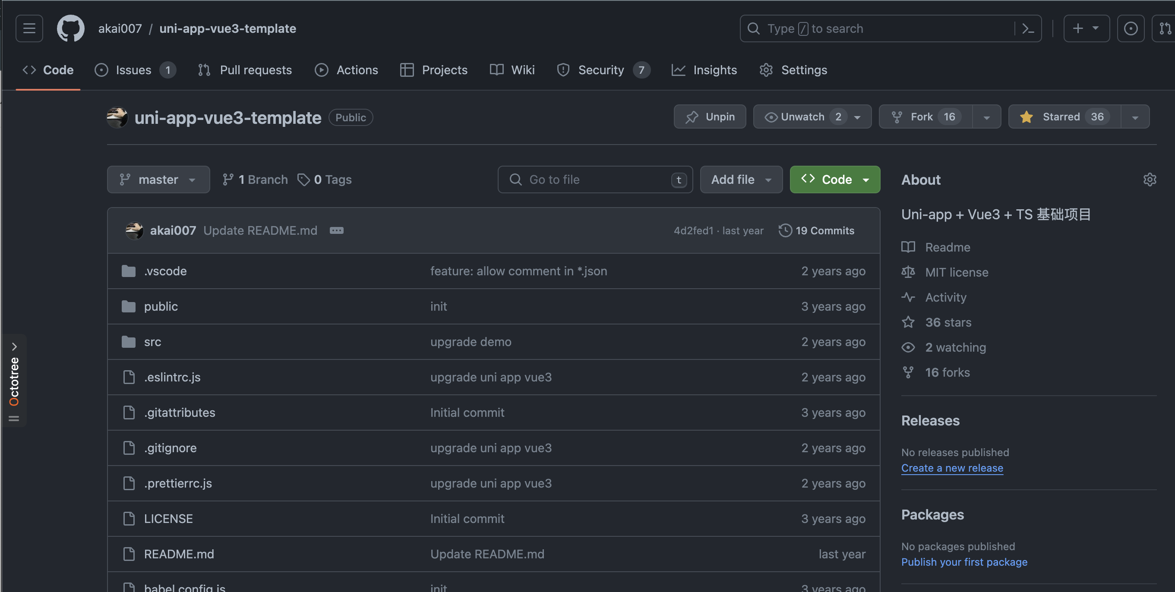The image size is (1175, 592).
Task: Click the README.md file icon
Action: click(129, 554)
